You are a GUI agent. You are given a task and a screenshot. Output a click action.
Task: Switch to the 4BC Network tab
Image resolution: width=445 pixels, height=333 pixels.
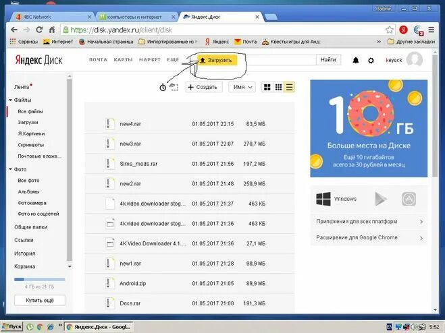(51, 17)
